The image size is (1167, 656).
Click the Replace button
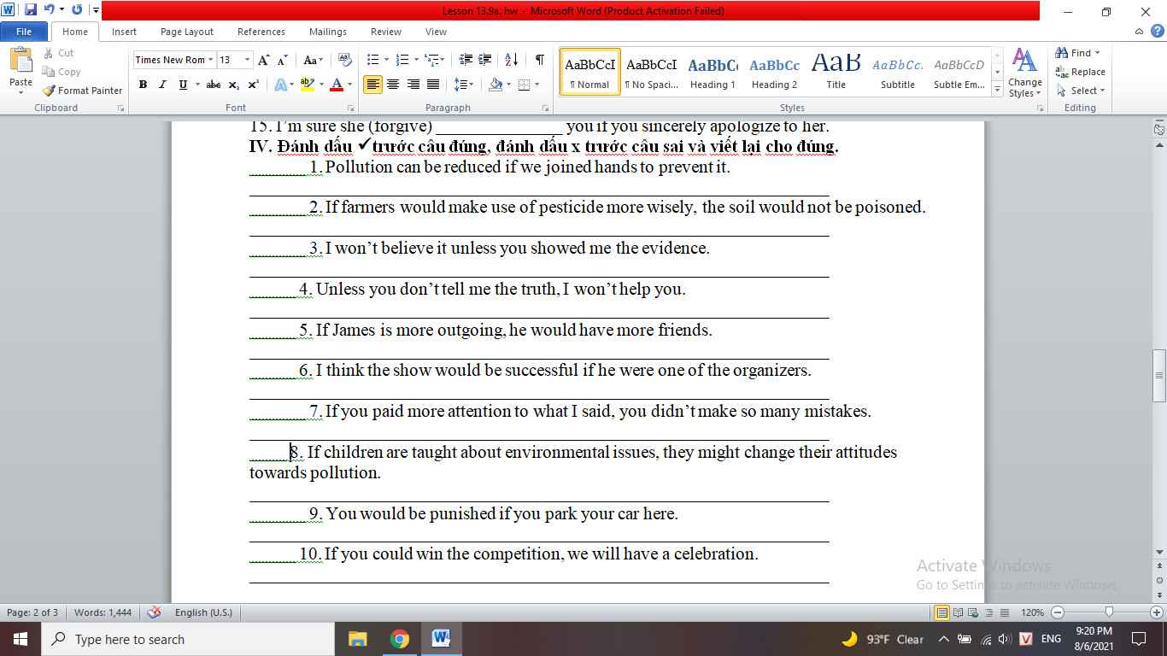1081,72
